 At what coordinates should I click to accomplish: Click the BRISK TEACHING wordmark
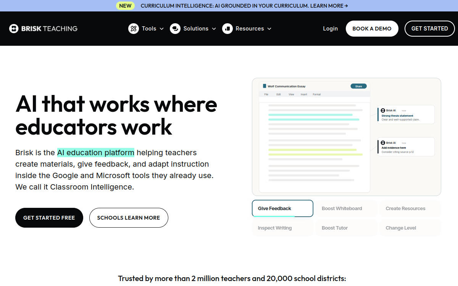tap(49, 29)
